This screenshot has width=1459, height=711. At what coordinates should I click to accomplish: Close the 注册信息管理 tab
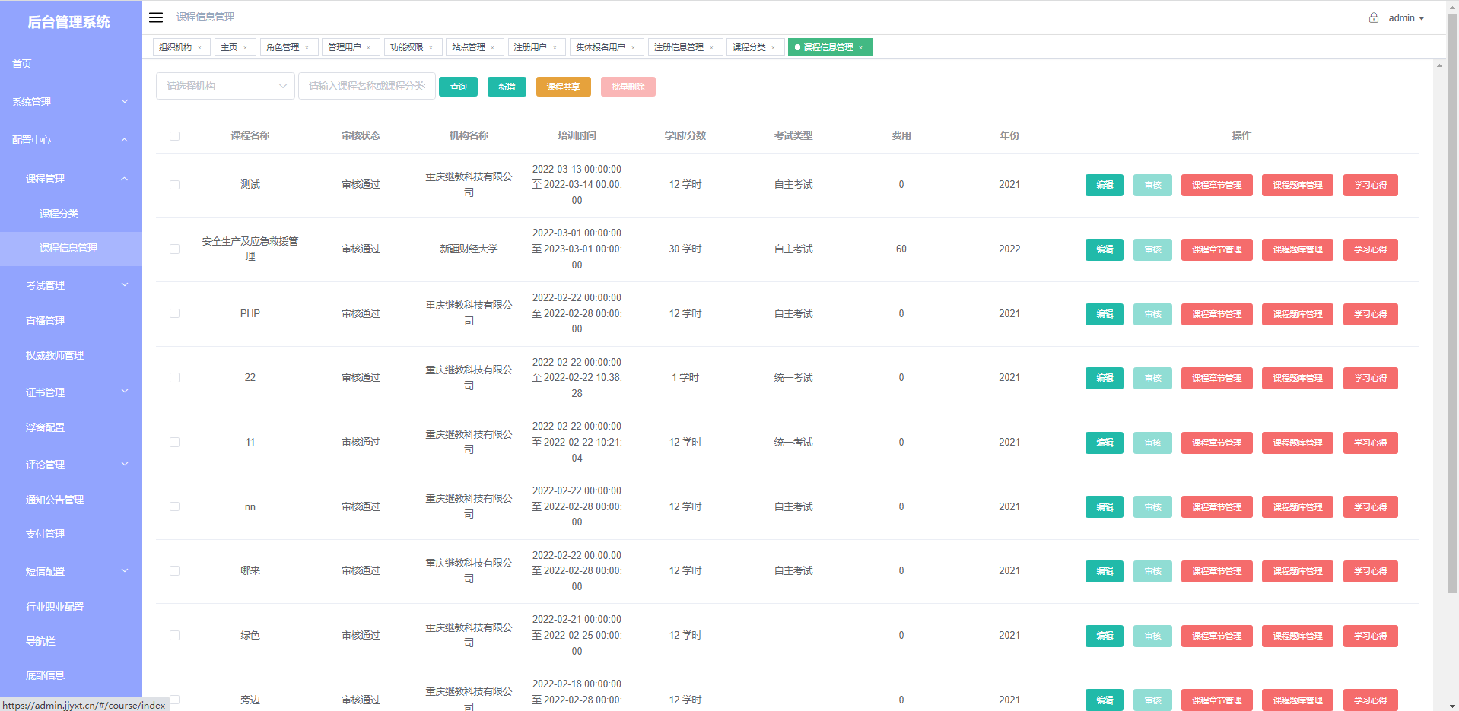click(712, 48)
